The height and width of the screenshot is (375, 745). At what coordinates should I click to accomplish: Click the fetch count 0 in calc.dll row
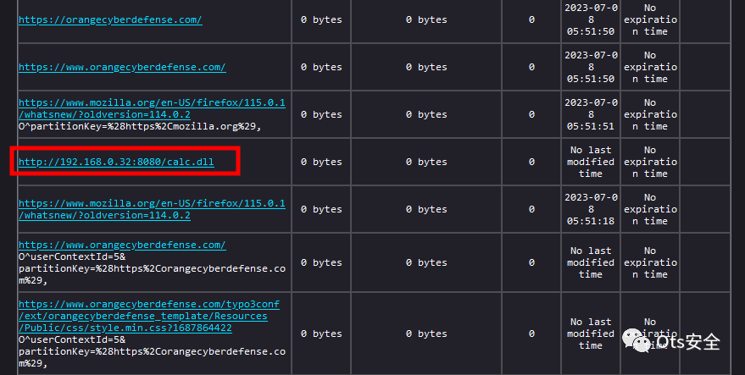tap(531, 162)
